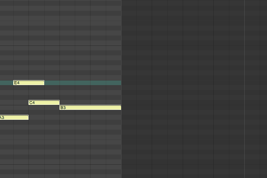The height and width of the screenshot is (178, 267).
Task: Click the empty dark area beyond the clip end
Action: (x=183, y=89)
